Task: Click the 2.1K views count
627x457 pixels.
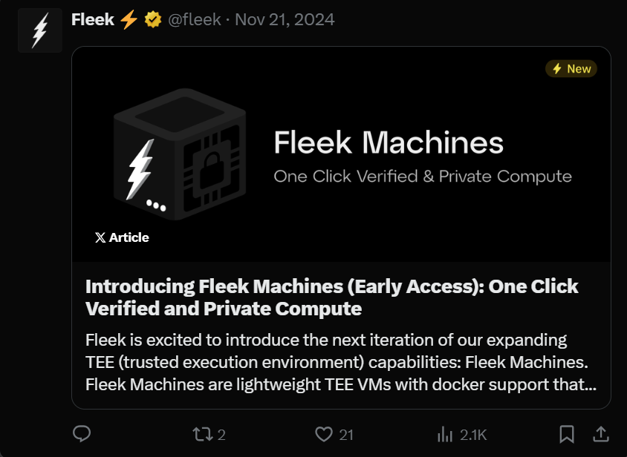Action: [x=473, y=434]
